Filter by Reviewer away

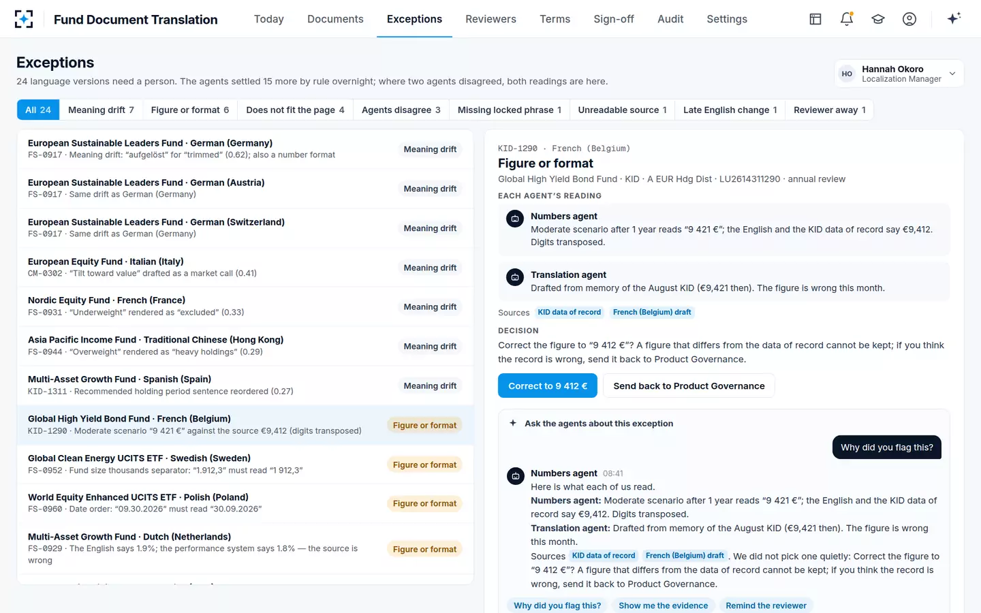[x=830, y=110]
